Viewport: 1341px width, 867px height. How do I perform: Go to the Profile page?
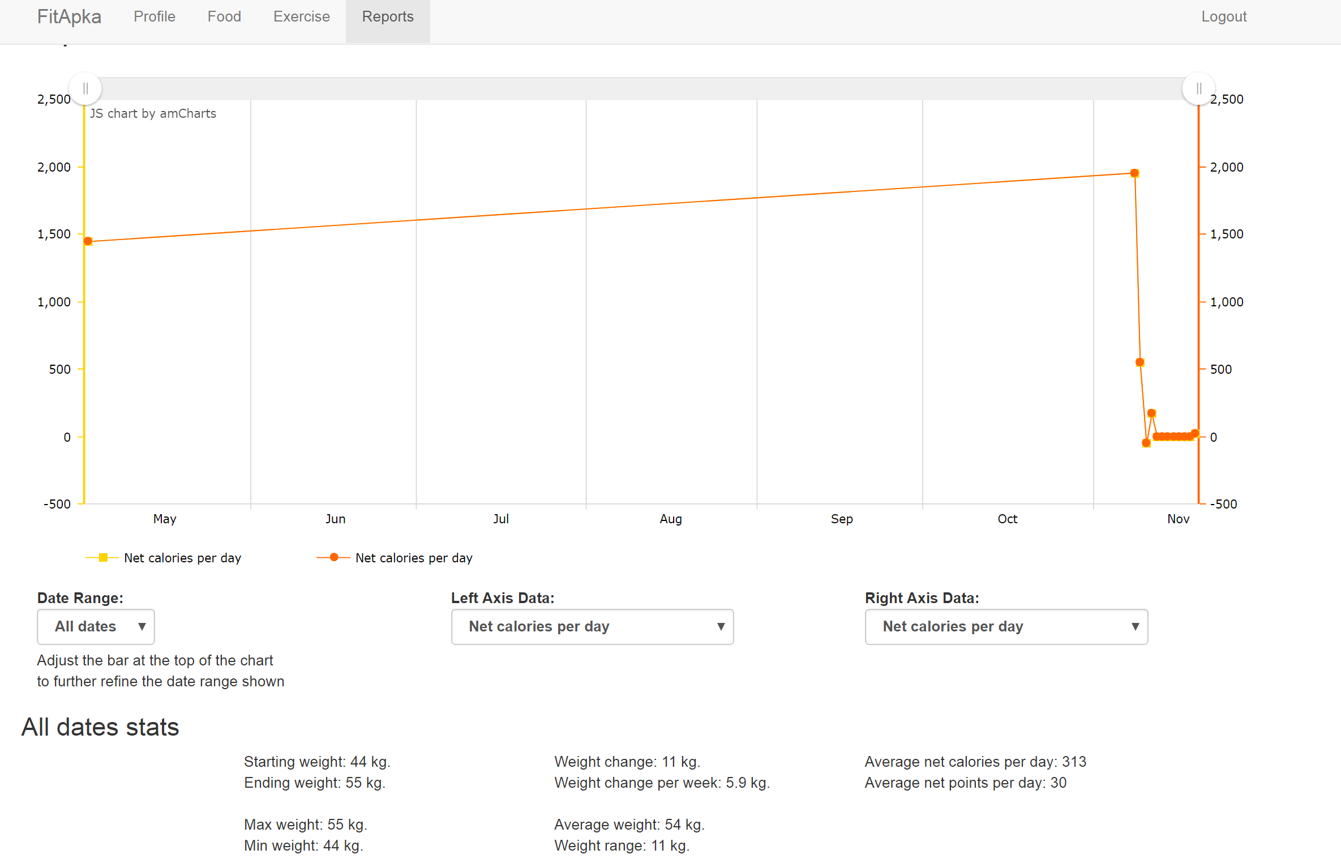pos(155,17)
